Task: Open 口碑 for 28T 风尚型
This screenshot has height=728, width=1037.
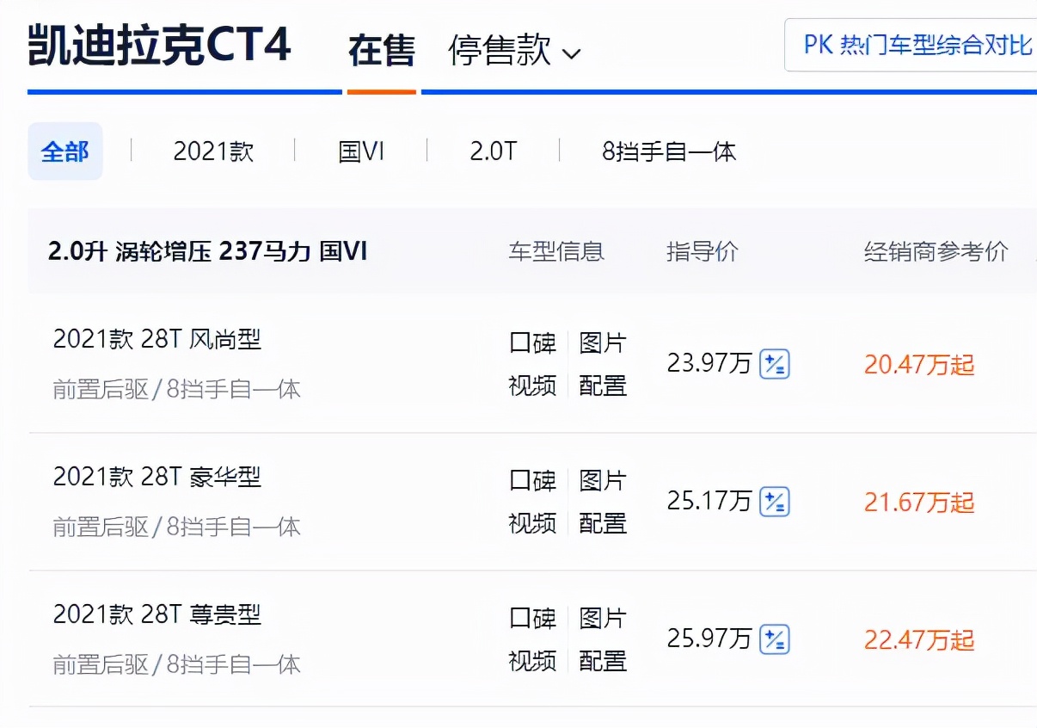Action: [533, 342]
